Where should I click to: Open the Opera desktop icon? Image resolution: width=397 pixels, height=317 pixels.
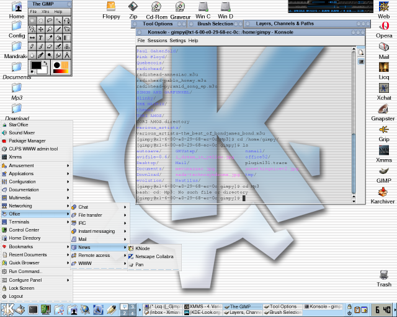[384, 30]
